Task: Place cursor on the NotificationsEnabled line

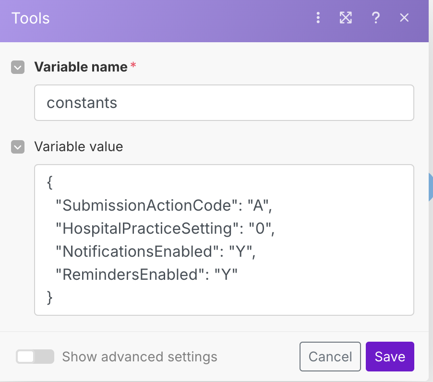Action: pyautogui.click(x=156, y=251)
